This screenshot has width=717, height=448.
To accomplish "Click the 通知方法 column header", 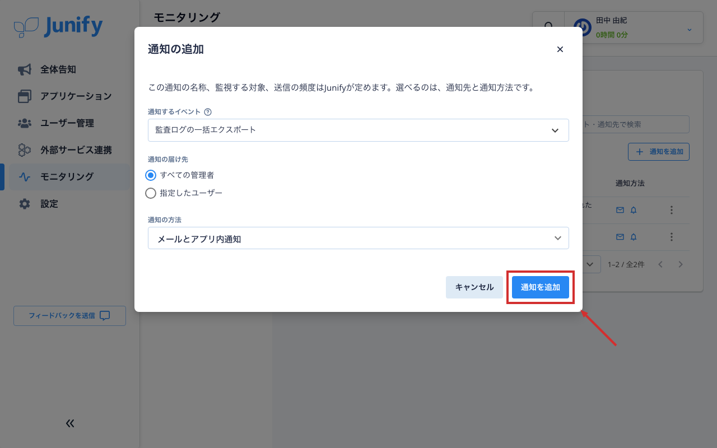I will 630,183.
